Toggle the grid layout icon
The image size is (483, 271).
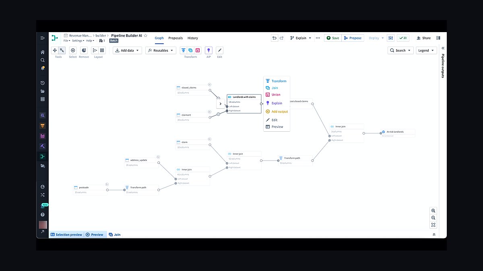click(x=102, y=51)
